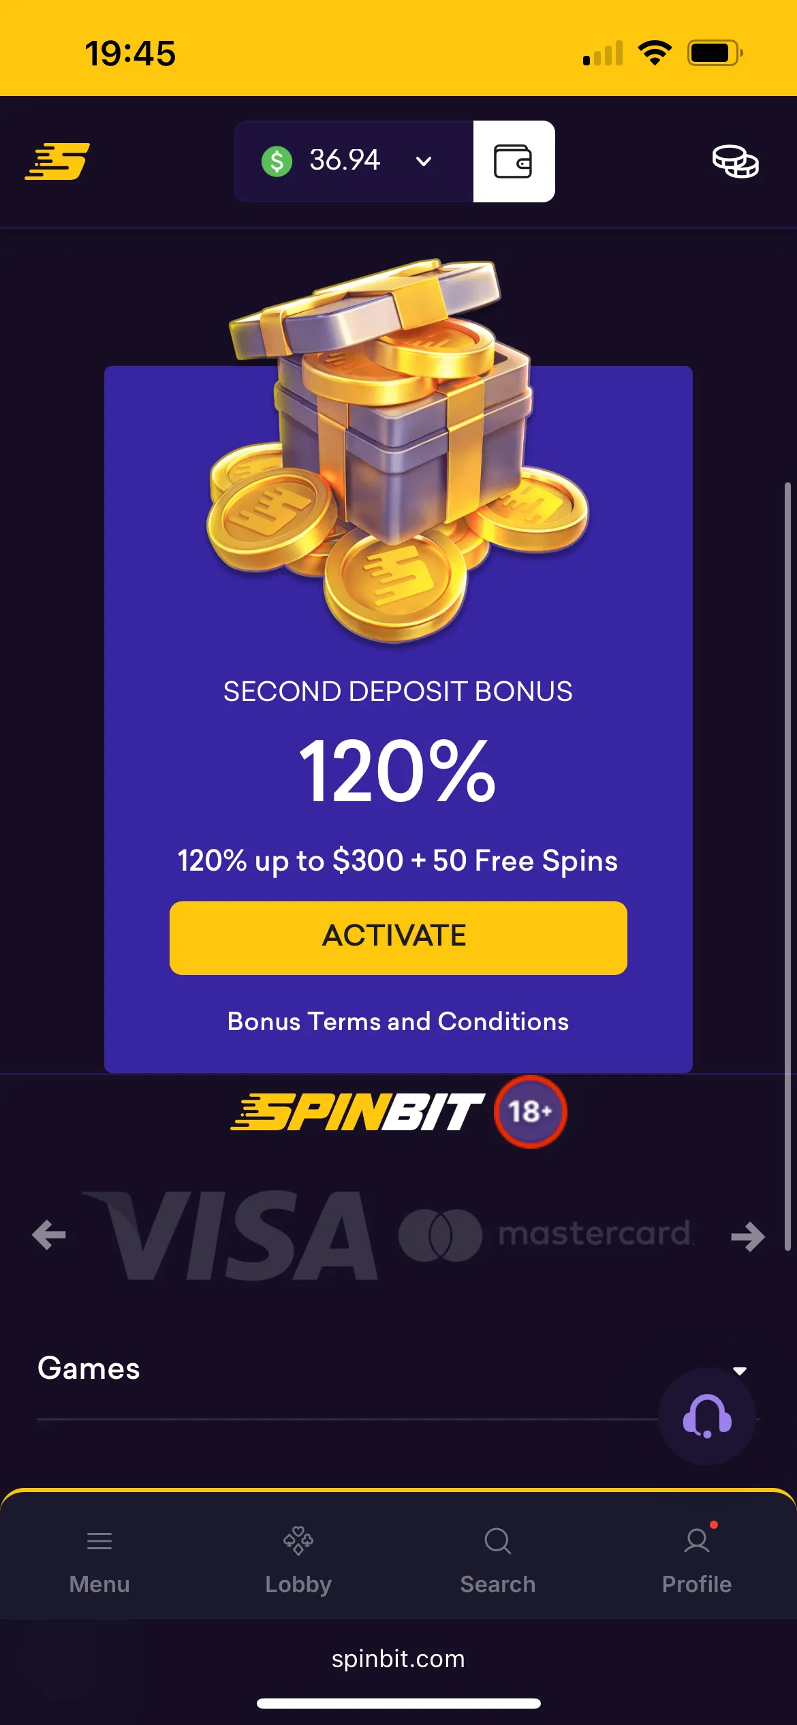Expand the 36.94 balance dropdown chevron

(424, 161)
